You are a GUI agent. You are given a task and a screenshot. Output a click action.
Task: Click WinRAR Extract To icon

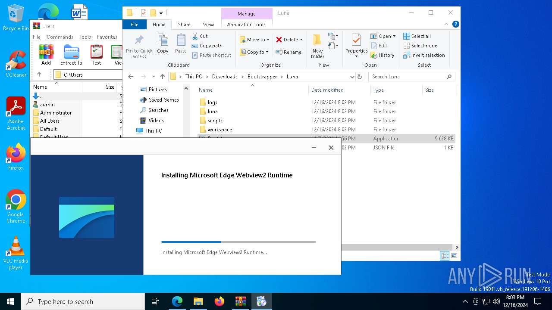(x=71, y=55)
